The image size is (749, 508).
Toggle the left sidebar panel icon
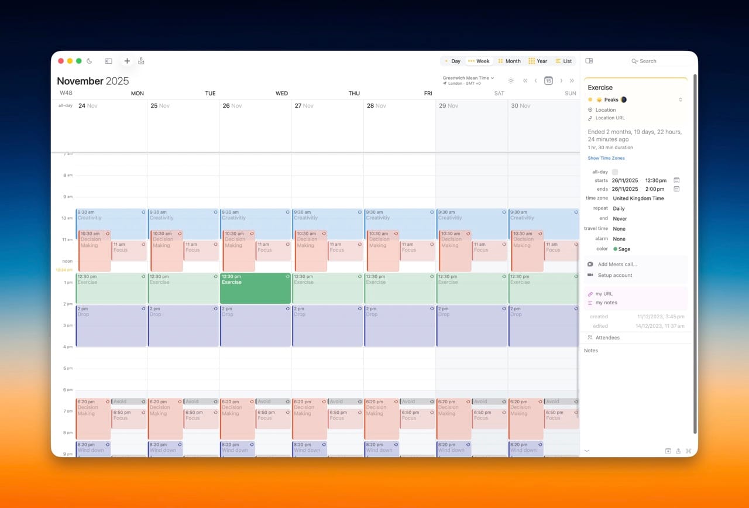coord(108,61)
